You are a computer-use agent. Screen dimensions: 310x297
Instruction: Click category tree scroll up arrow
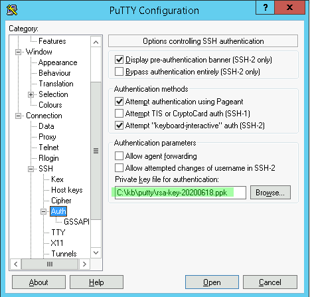click(96, 42)
